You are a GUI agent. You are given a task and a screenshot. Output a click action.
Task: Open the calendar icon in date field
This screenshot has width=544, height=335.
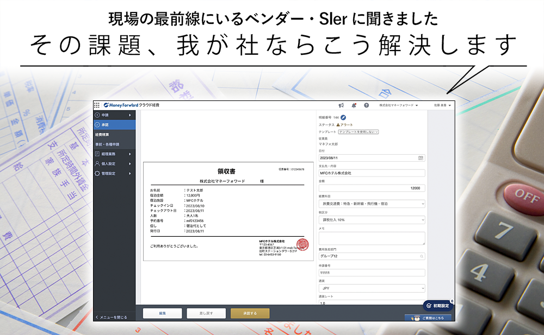tap(421, 158)
